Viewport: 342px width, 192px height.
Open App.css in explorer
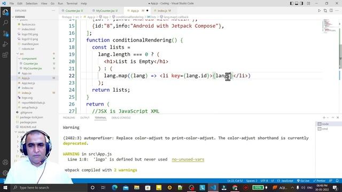coord(27,74)
